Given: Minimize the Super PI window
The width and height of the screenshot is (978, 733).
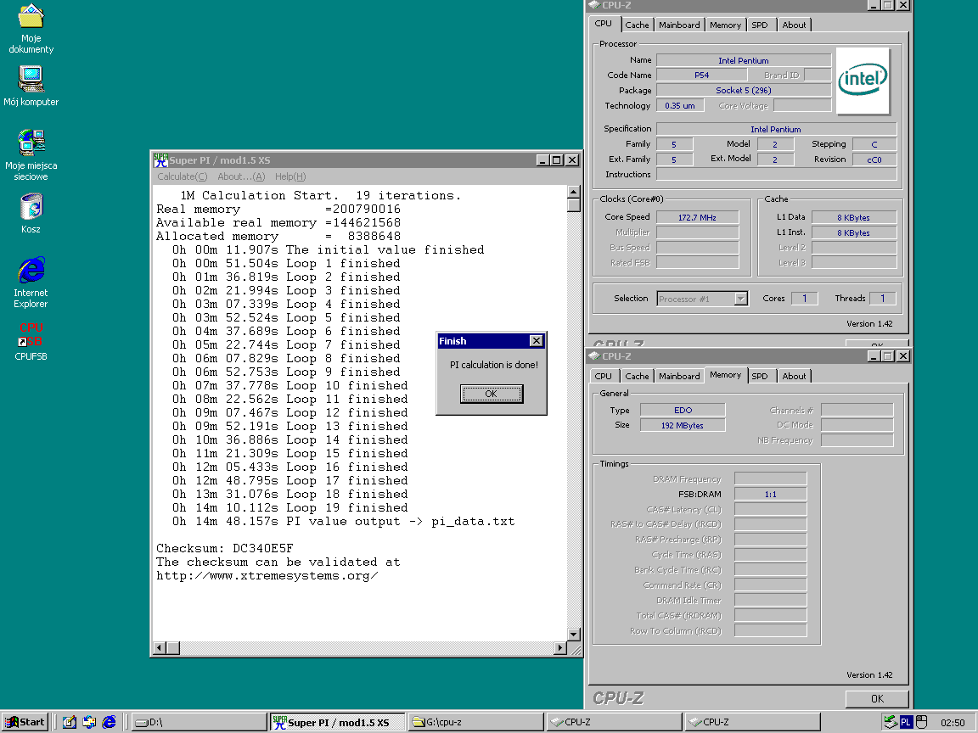Looking at the screenshot, I should (543, 160).
